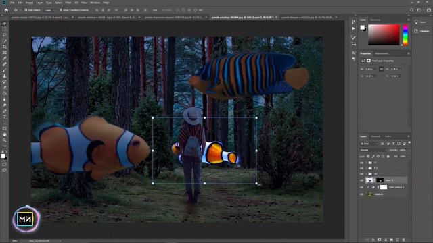Expand the F1 group arrow

pyautogui.click(x=367, y=163)
